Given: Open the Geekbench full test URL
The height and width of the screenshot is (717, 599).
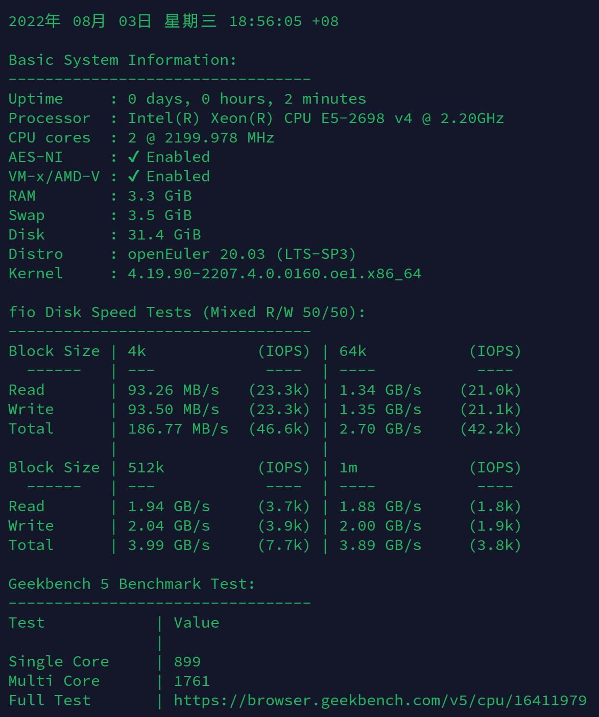Looking at the screenshot, I should (x=380, y=700).
